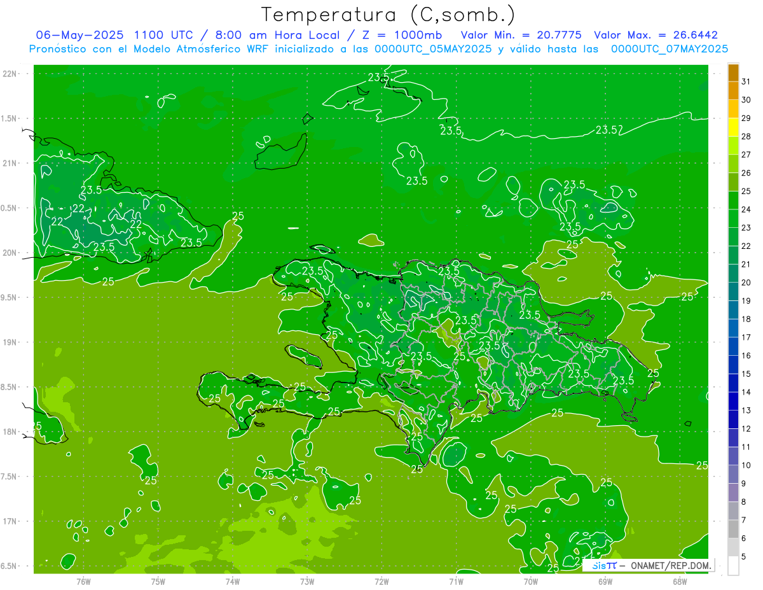Click the "68W" longitude label
The image size is (763, 590).
[x=680, y=581]
